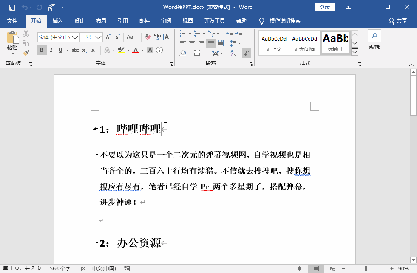The width and height of the screenshot is (417, 273).
Task: Switch to the 插入 ribbon tab
Action: point(58,20)
